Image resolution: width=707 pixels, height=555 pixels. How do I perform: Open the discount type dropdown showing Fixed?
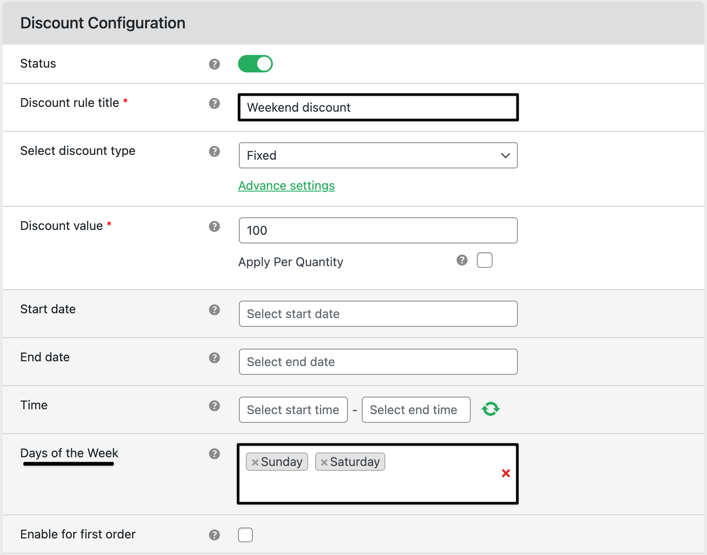pyautogui.click(x=378, y=155)
